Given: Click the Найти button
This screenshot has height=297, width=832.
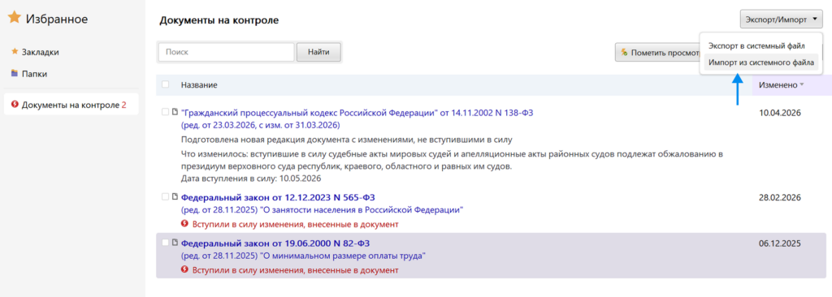Looking at the screenshot, I should 318,52.
